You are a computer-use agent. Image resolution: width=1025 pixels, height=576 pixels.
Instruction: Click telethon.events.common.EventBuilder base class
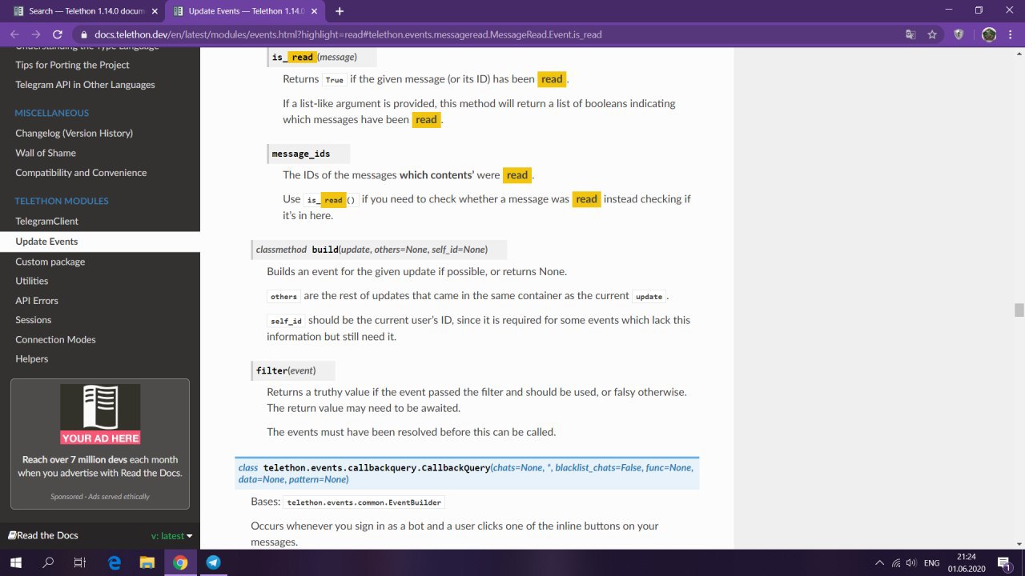(x=364, y=502)
